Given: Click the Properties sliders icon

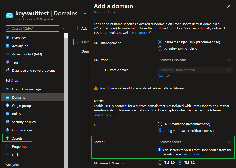Looking at the screenshot, I should 7,146.
